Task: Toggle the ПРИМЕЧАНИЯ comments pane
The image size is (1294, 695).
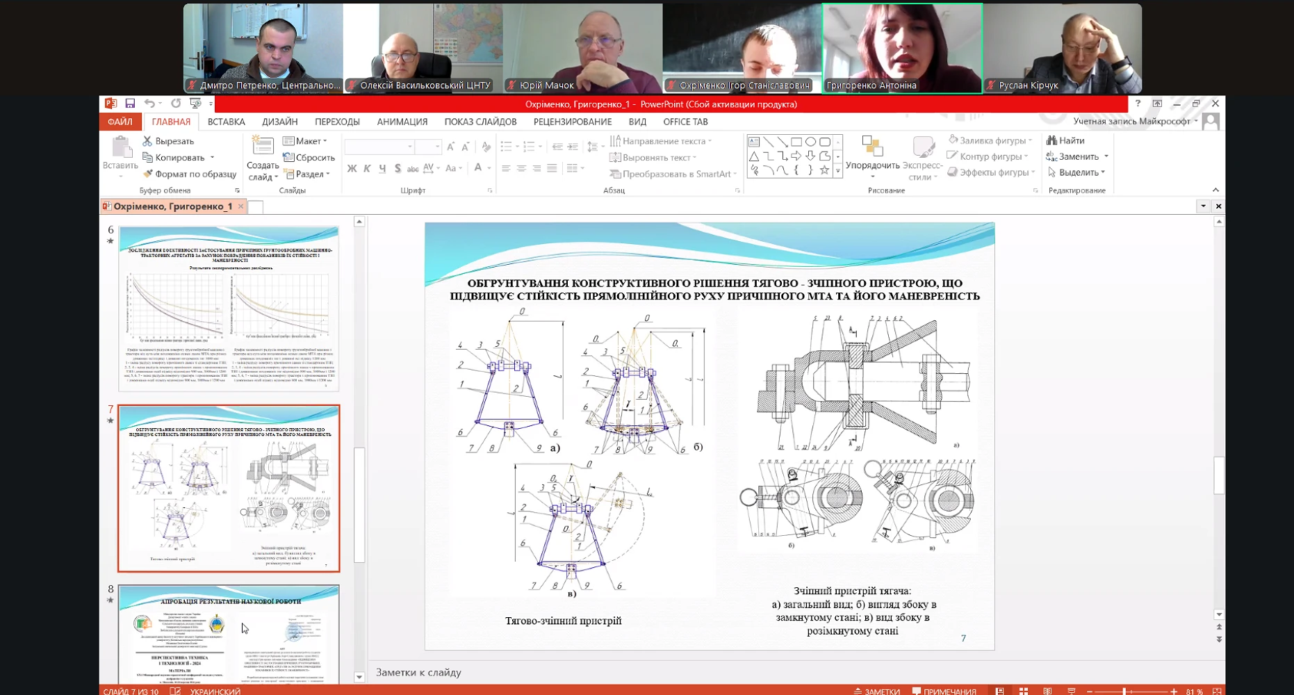Action: tap(944, 691)
